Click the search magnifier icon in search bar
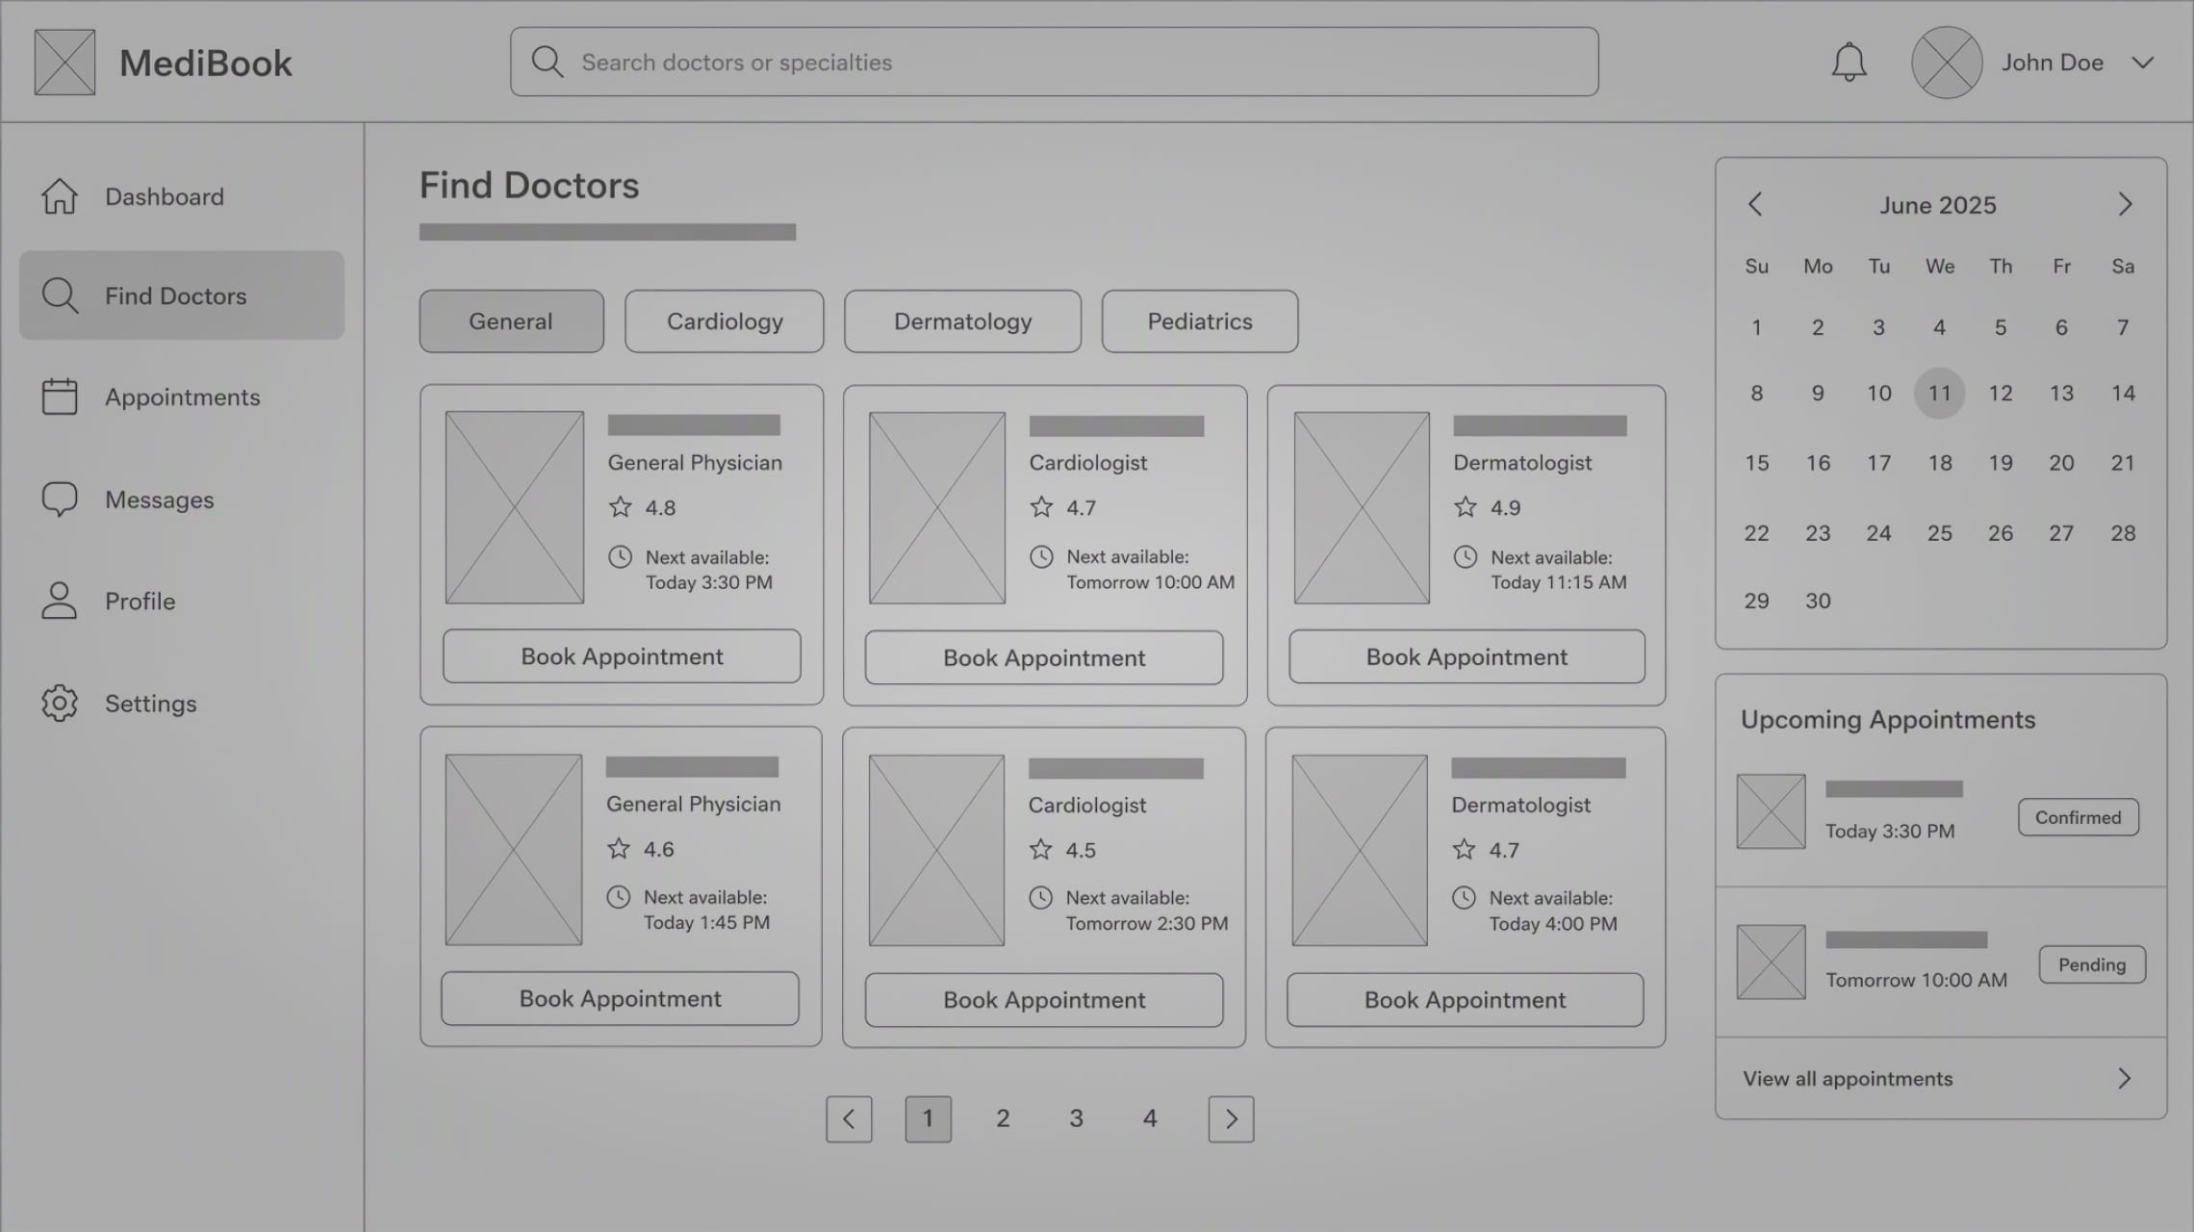 (x=548, y=62)
